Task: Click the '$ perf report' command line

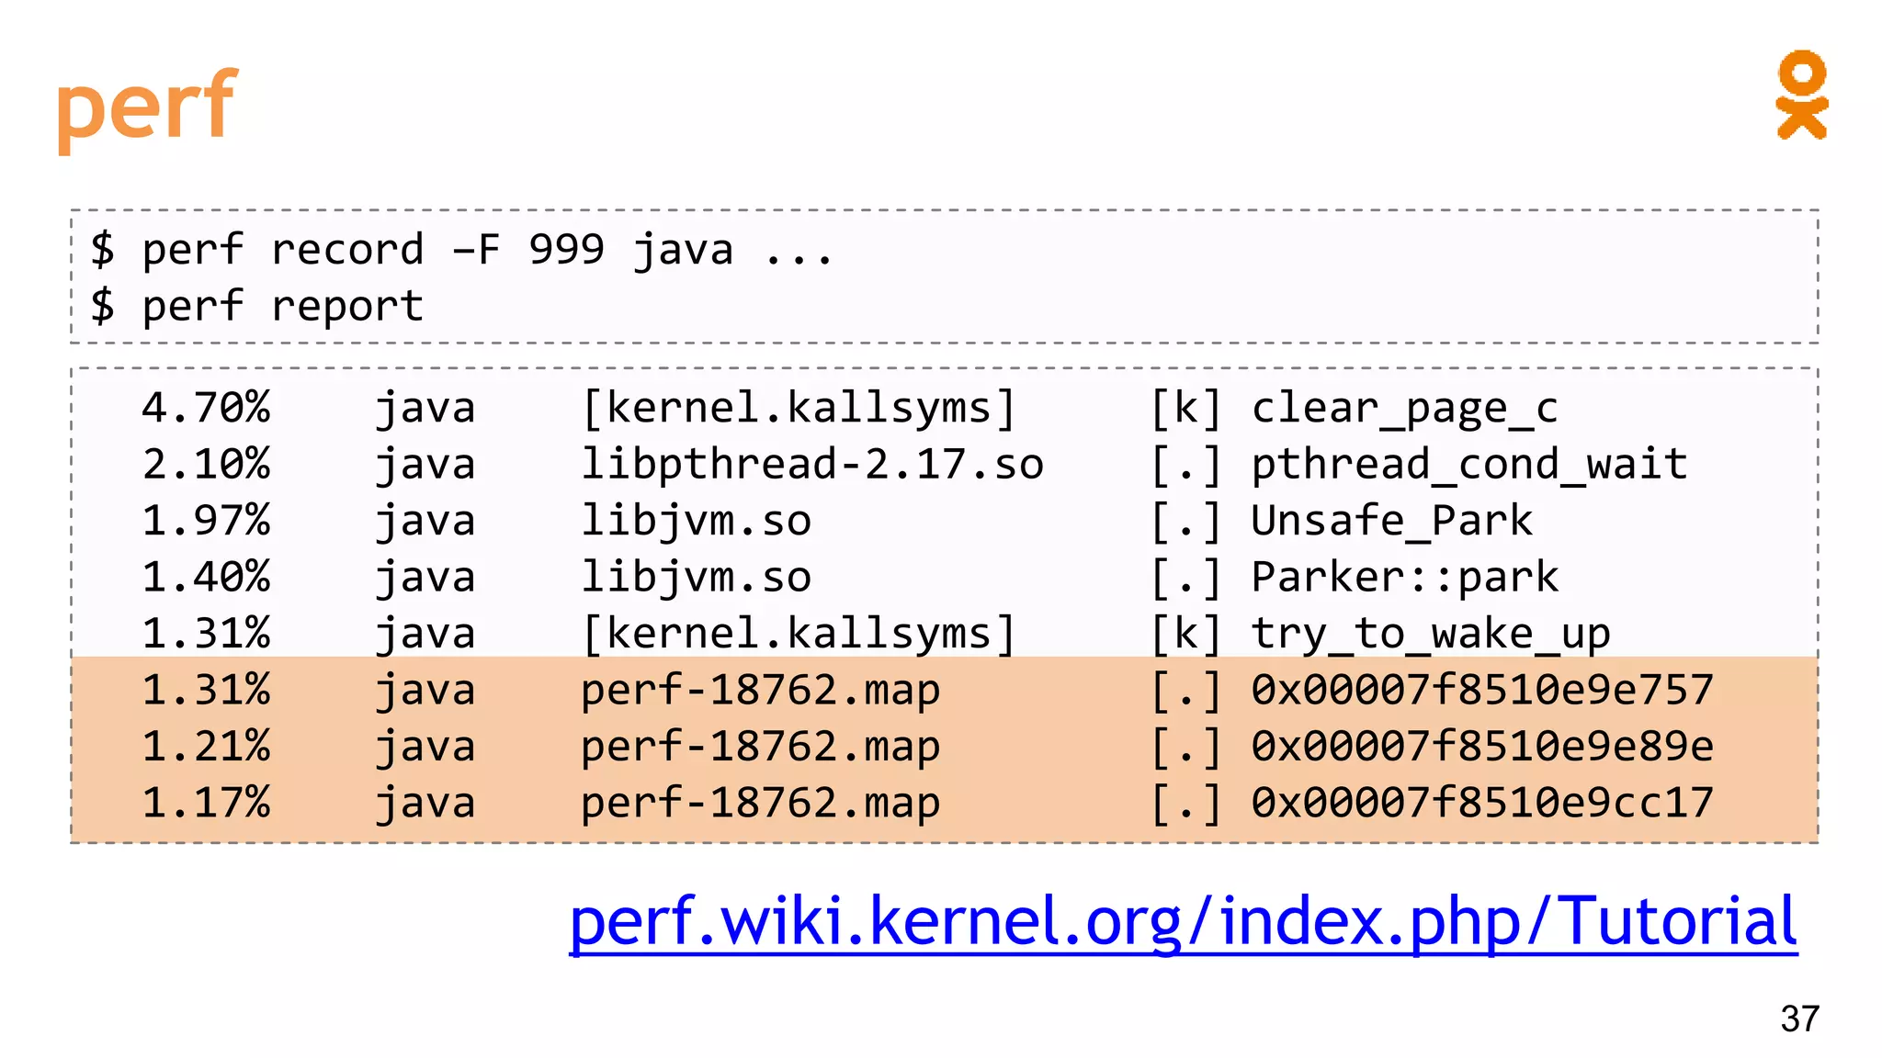Action: tap(256, 306)
